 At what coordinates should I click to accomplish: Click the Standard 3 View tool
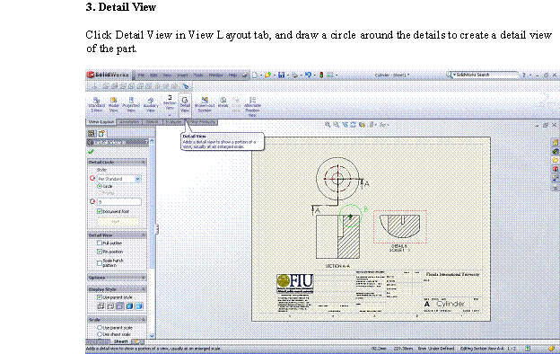(x=96, y=104)
